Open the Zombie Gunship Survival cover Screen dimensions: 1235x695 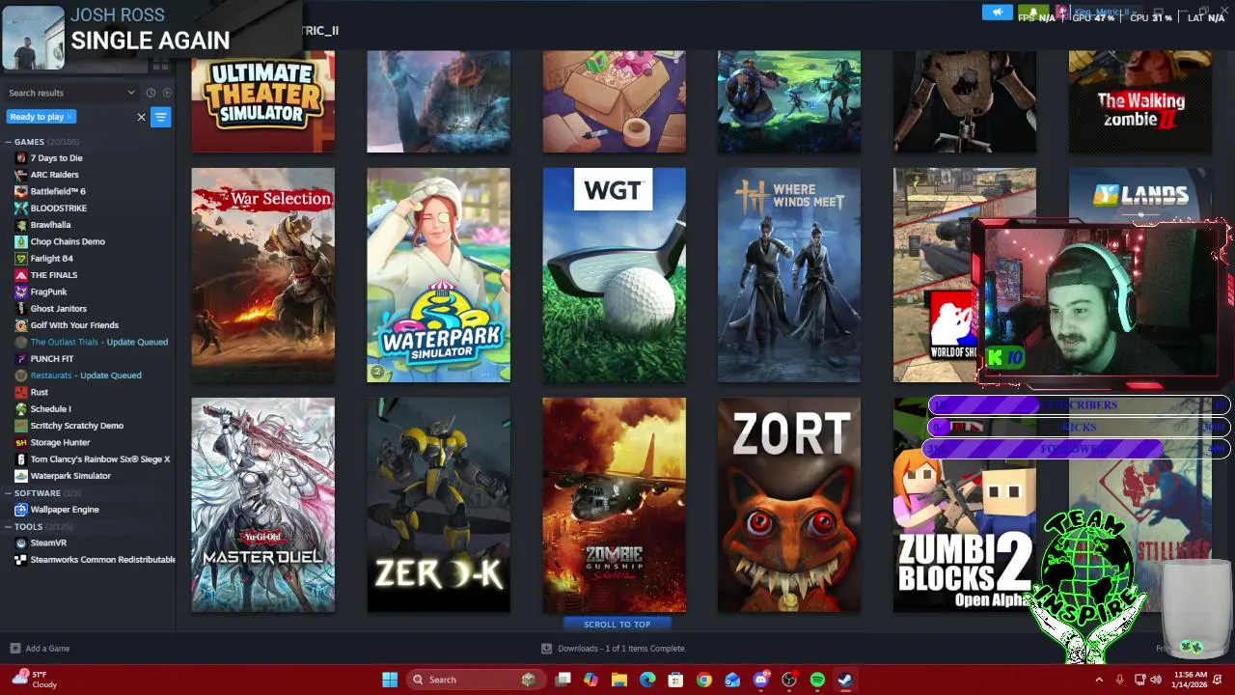pos(614,505)
